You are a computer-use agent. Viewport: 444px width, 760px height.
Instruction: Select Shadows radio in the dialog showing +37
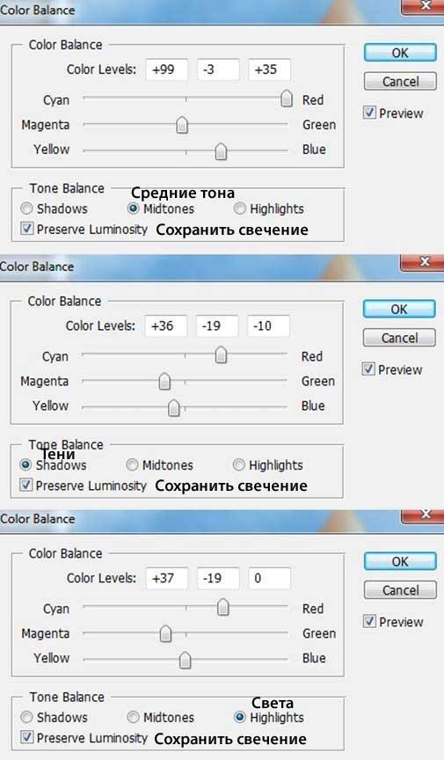point(26,718)
